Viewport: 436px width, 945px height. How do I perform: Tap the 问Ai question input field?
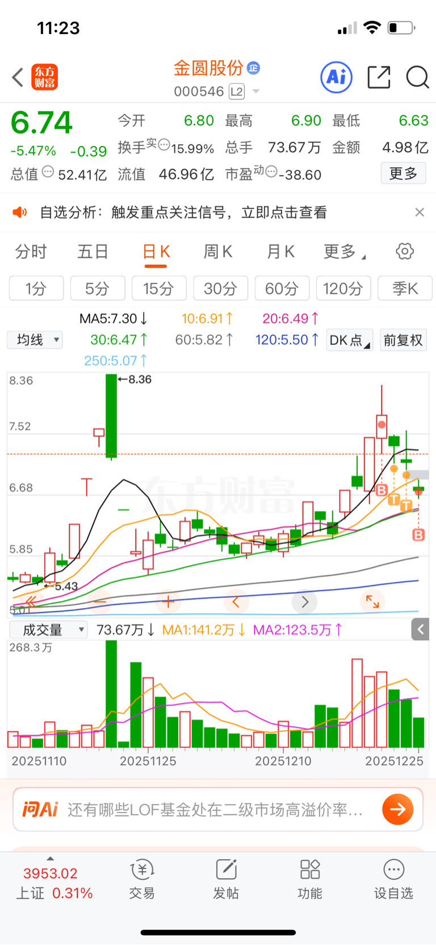tap(218, 809)
